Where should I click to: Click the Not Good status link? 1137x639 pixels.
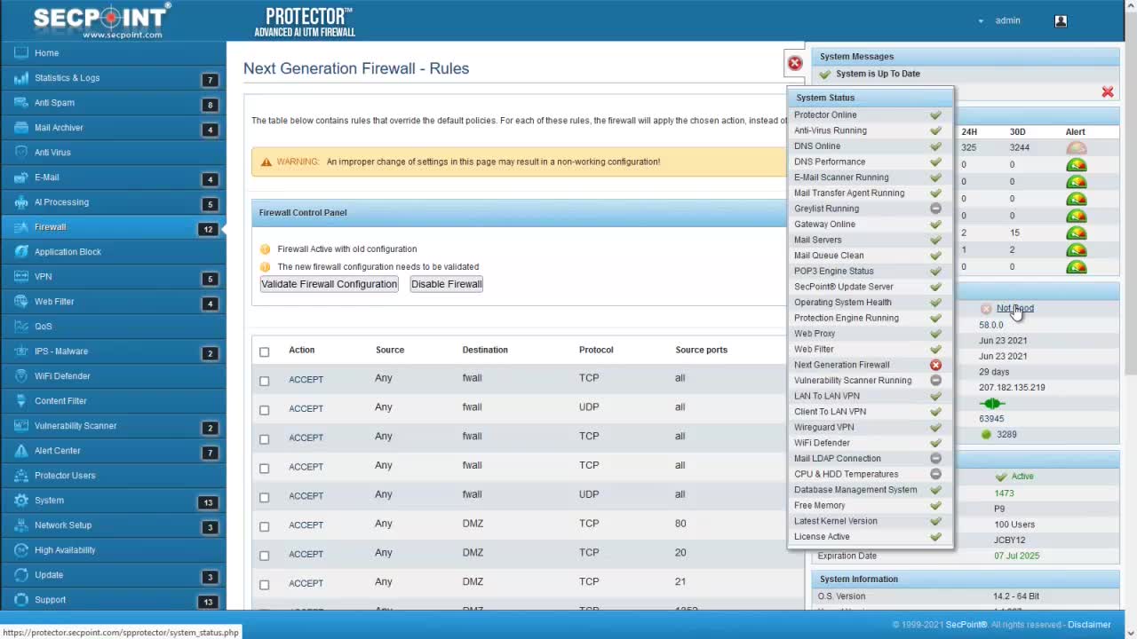(x=1014, y=308)
